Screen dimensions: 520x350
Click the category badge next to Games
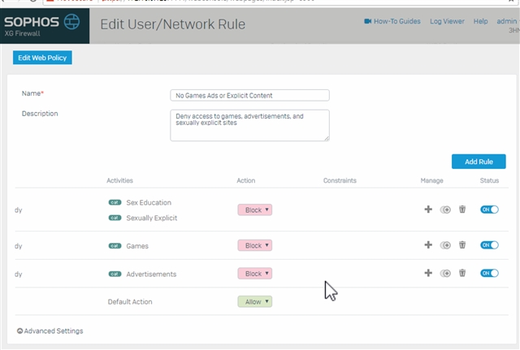click(x=115, y=246)
